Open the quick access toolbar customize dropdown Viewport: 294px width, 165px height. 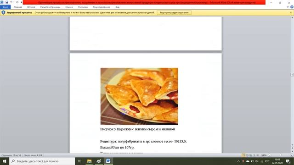coord(21,2)
